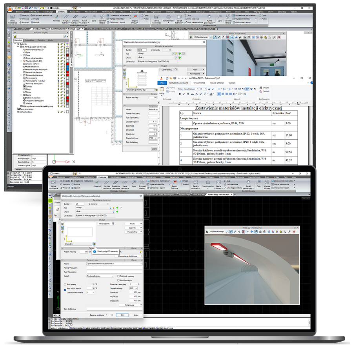The image size is (353, 353).
Task: Choose Przewód tool in monitor window ribbon
Action: pyautogui.click(x=56, y=18)
